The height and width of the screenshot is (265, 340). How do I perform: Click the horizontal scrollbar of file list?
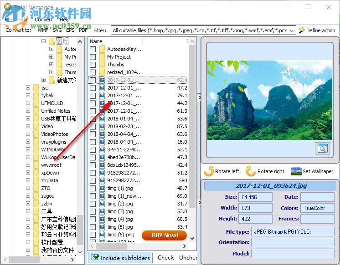(x=111, y=246)
